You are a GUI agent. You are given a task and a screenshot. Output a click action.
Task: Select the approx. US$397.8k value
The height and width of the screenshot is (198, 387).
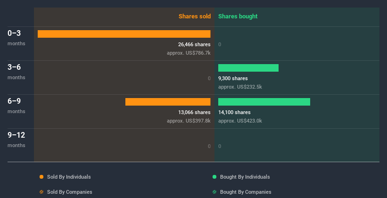pyautogui.click(x=189, y=121)
